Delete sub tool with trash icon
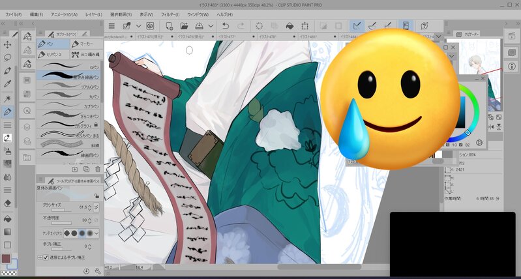521x279 pixels. (97, 169)
